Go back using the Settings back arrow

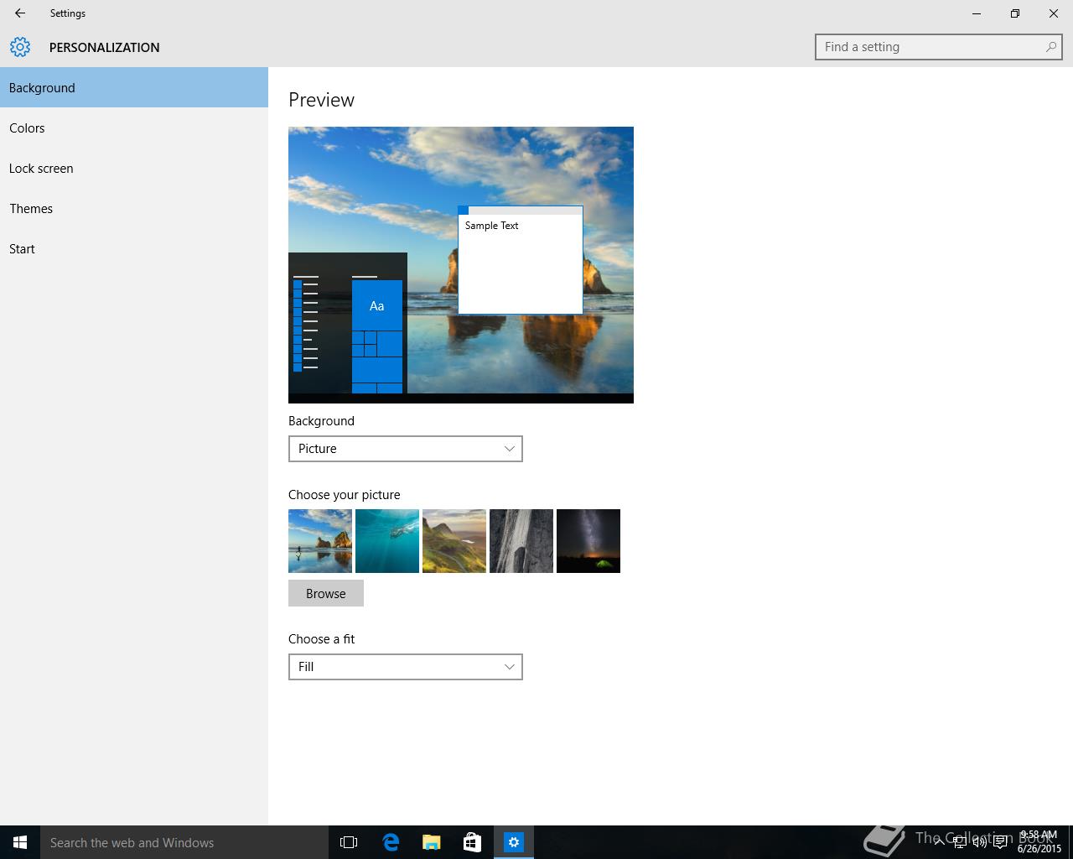[20, 13]
